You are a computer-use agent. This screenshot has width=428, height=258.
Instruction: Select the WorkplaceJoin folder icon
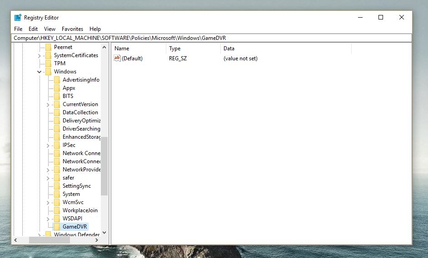click(57, 210)
